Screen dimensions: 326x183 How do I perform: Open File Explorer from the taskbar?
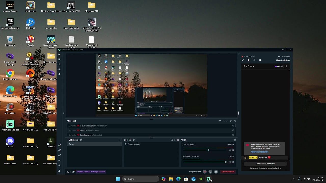(x=171, y=179)
